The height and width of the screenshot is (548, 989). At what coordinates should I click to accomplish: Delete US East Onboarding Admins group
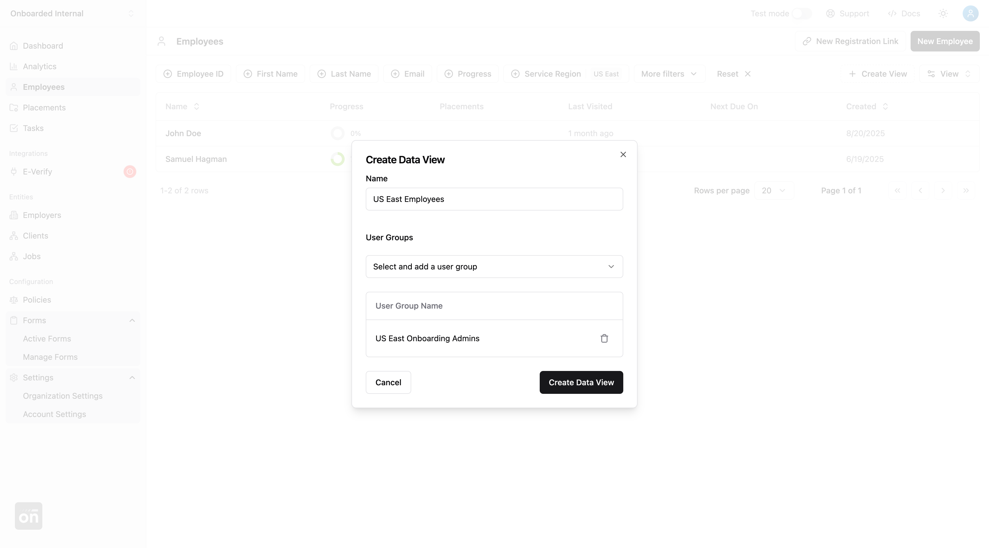[604, 338]
